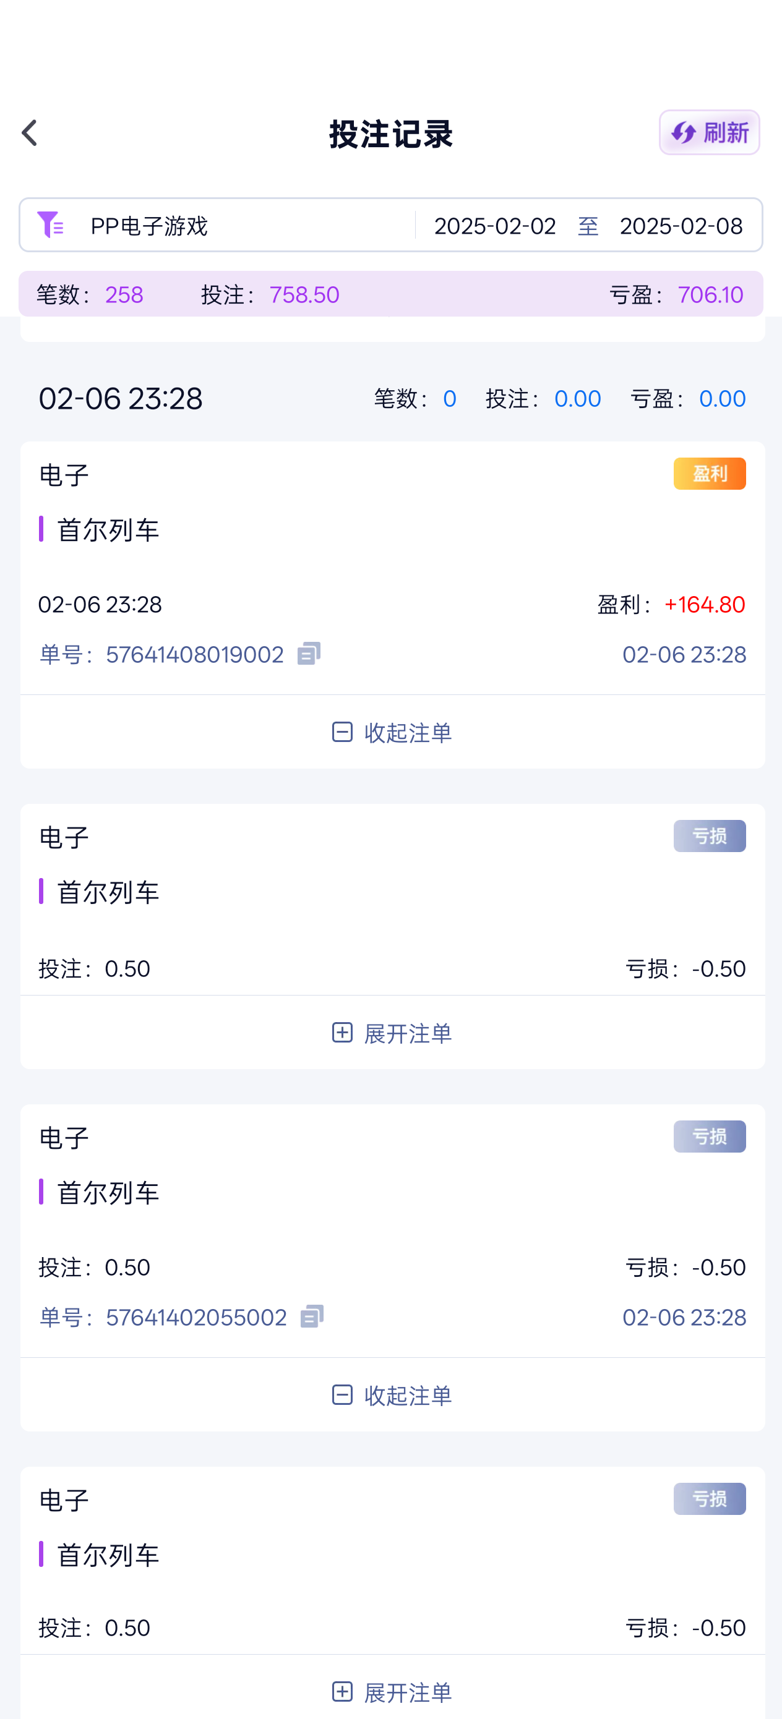
Task: Tap order number text 57641408019002
Action: [x=194, y=655]
